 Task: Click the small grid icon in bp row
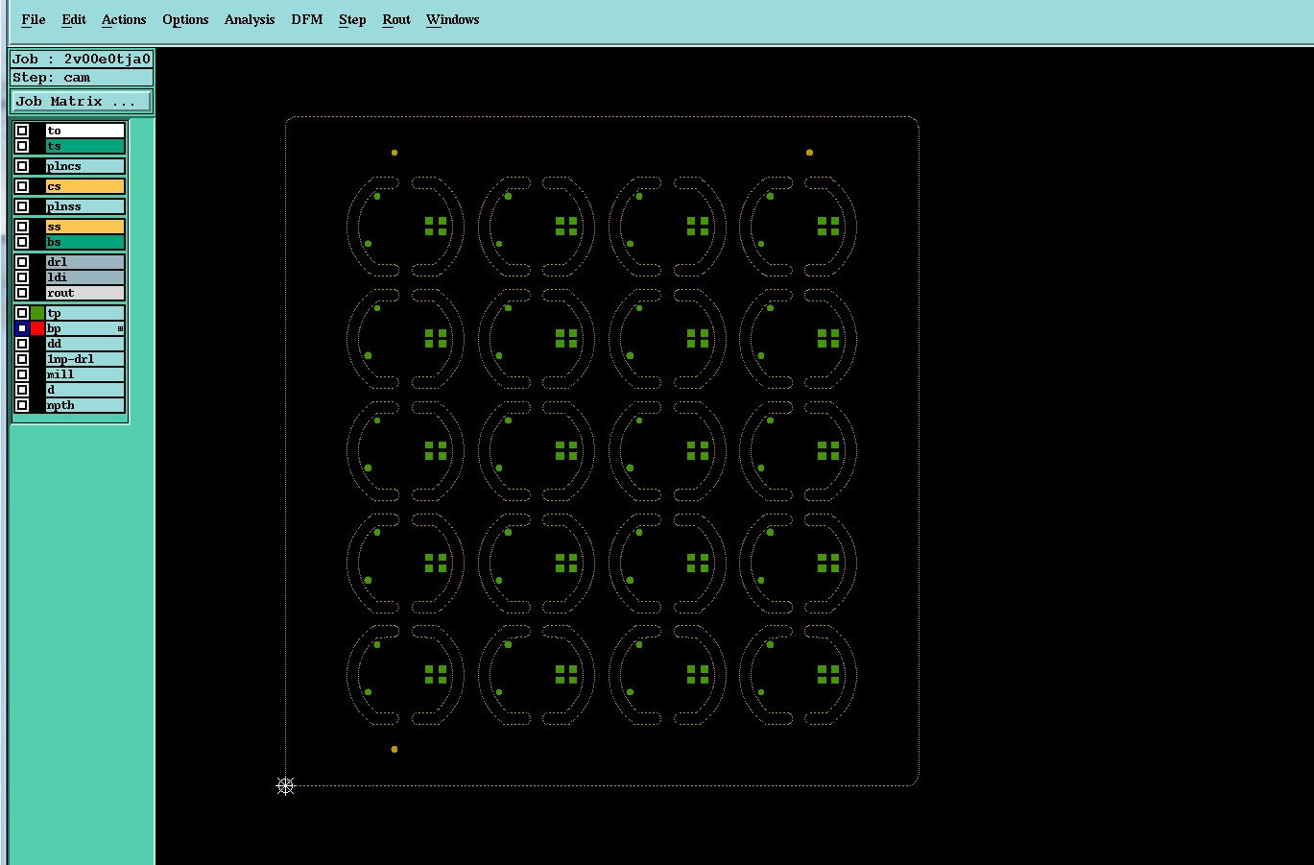120,328
